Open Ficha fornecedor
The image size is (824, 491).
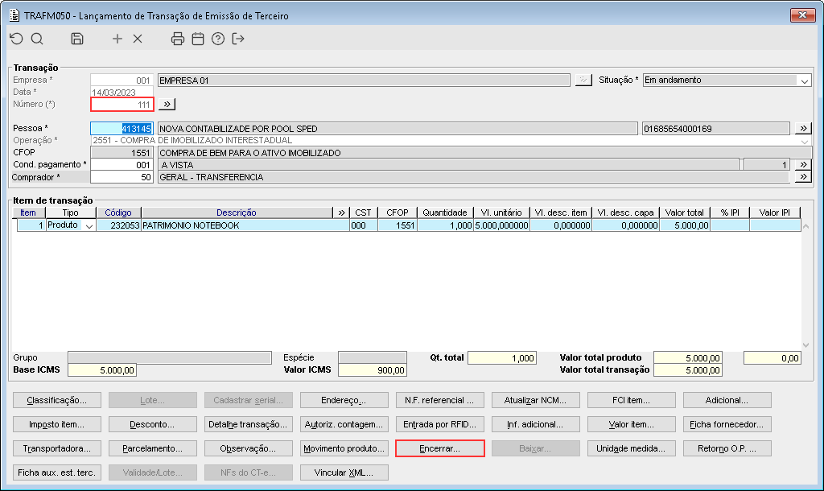pos(727,424)
